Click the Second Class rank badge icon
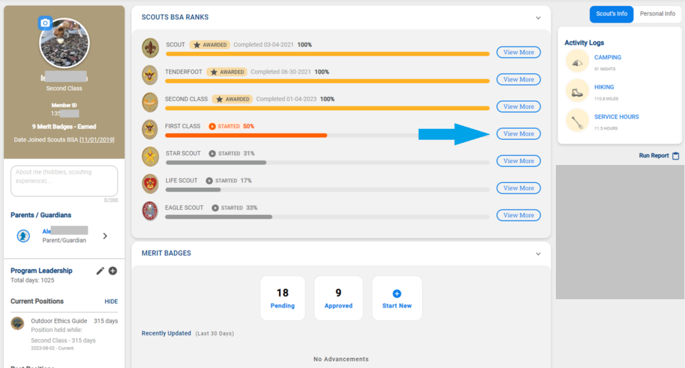The height and width of the screenshot is (368, 685). point(150,102)
